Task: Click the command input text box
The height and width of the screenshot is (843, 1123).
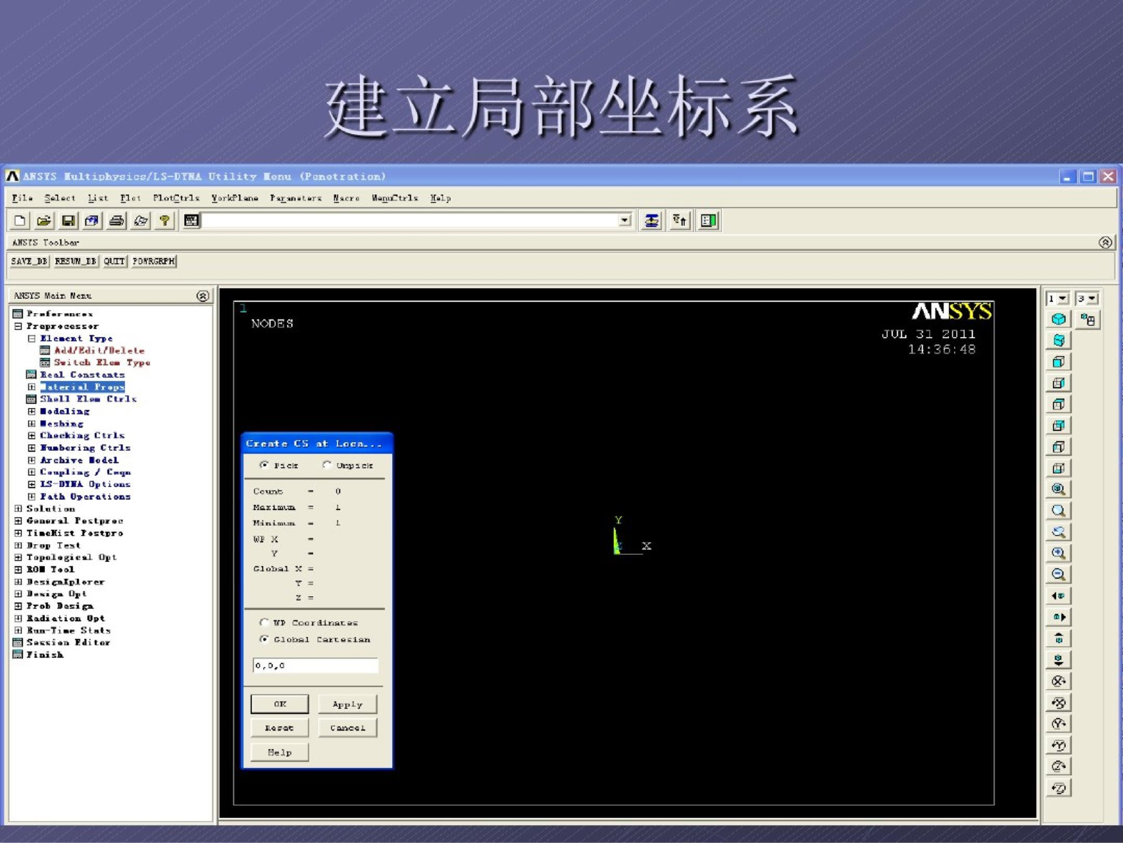Action: (411, 220)
